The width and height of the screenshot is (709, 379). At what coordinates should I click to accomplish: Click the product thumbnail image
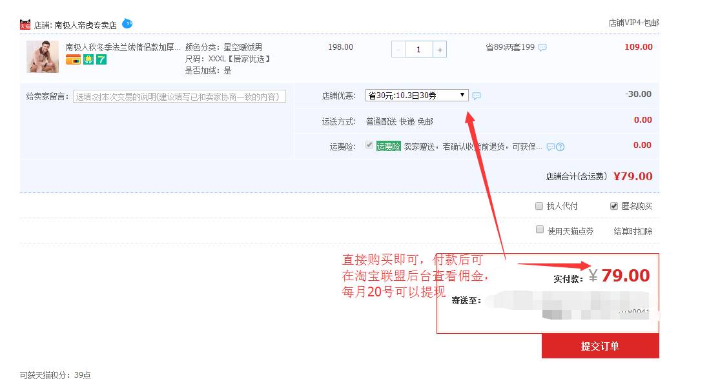click(x=43, y=57)
